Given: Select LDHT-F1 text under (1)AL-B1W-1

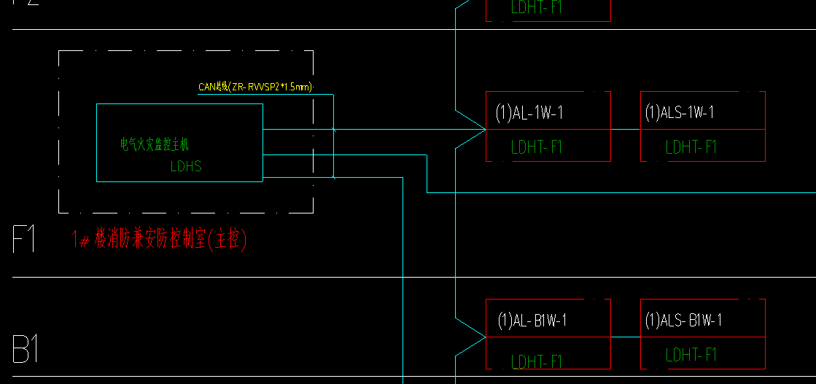Looking at the screenshot, I should [537, 361].
